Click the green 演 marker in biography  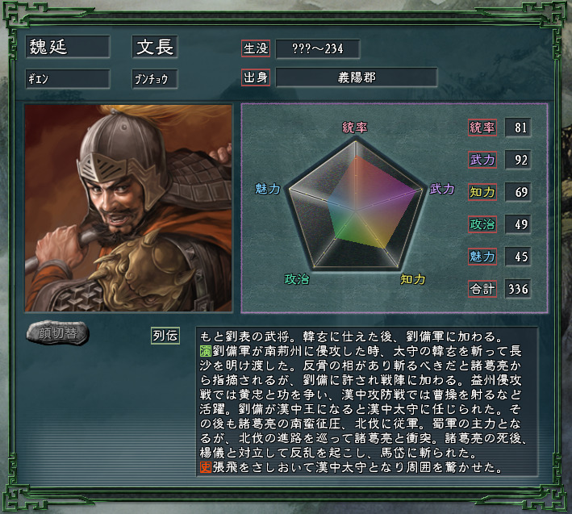tap(206, 351)
